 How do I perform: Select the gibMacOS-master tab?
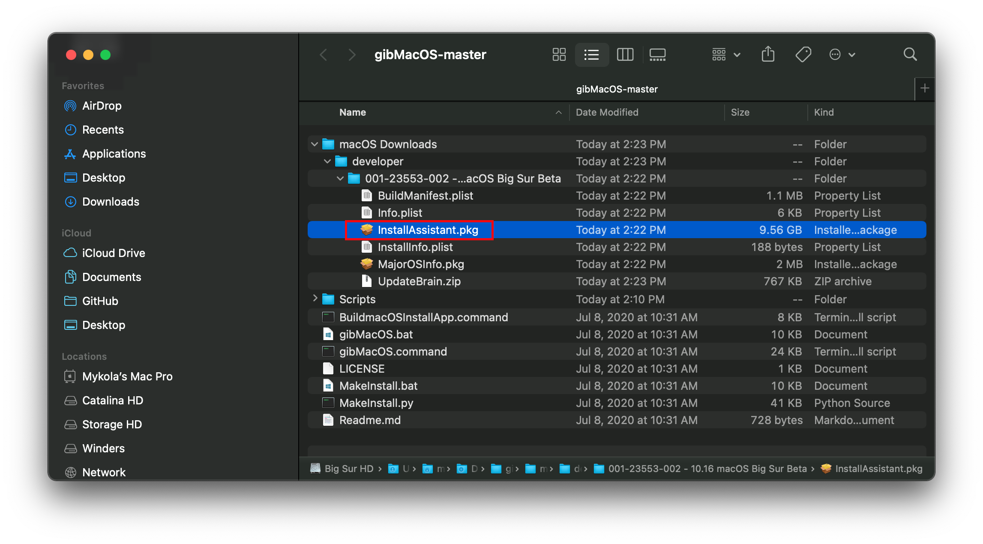pos(617,89)
